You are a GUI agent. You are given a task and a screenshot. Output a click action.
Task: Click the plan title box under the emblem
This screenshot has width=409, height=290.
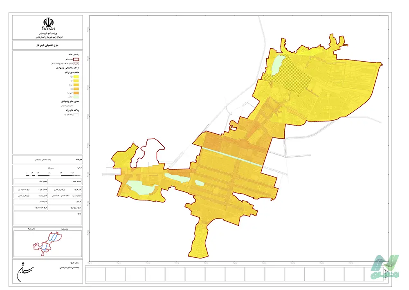point(47,45)
